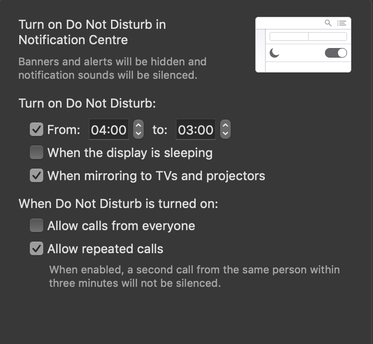Viewport: 373px width, 344px height.
Task: Uncheck When mirroring to TVs and projectors
Action: click(x=37, y=176)
